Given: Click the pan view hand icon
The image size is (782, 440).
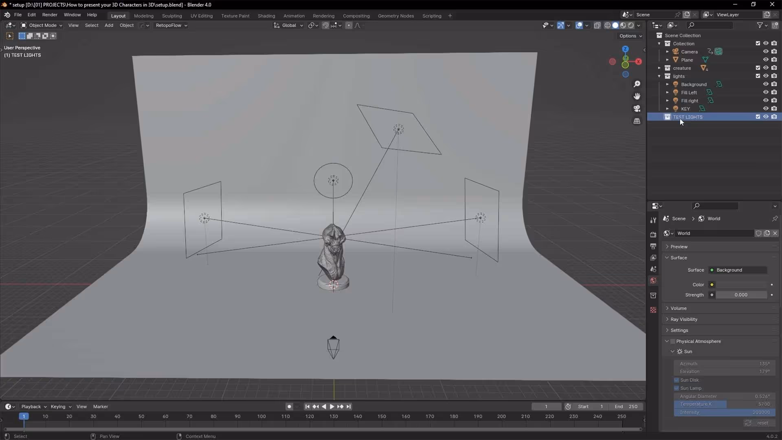Looking at the screenshot, I should point(637,96).
